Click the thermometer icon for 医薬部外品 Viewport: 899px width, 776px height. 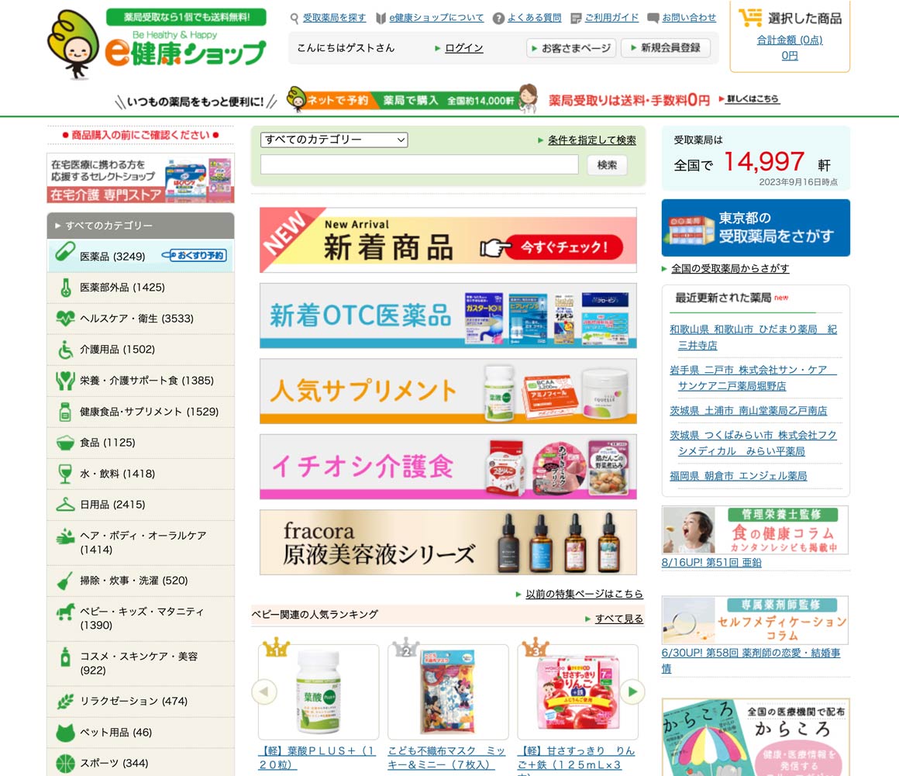click(x=66, y=288)
